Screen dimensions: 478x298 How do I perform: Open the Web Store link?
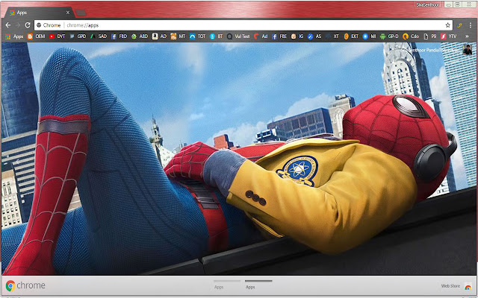point(456,286)
